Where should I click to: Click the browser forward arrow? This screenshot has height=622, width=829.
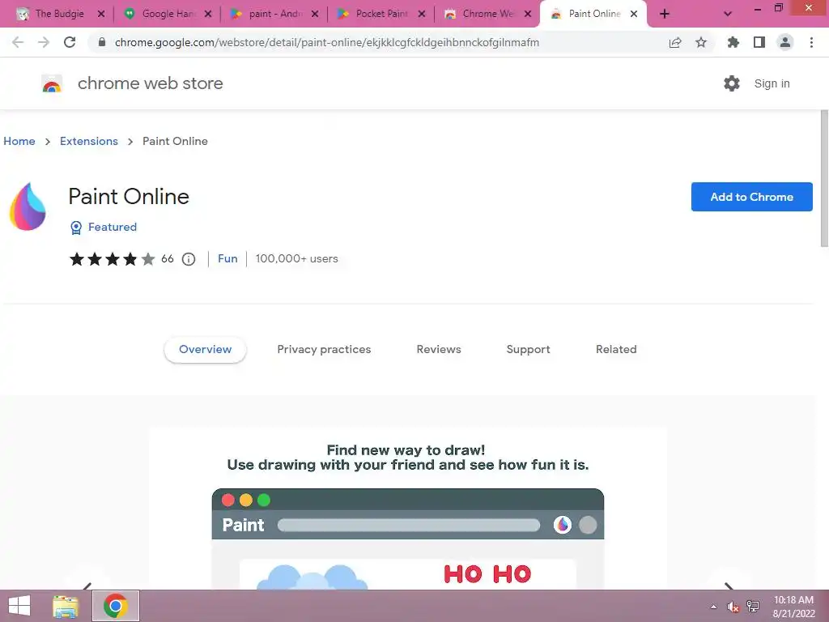click(44, 42)
